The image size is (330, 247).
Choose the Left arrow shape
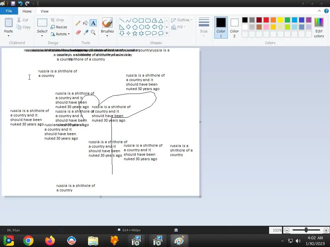[x=154, y=27]
